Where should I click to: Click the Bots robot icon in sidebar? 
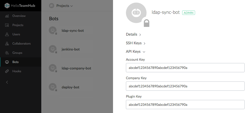[7, 62]
